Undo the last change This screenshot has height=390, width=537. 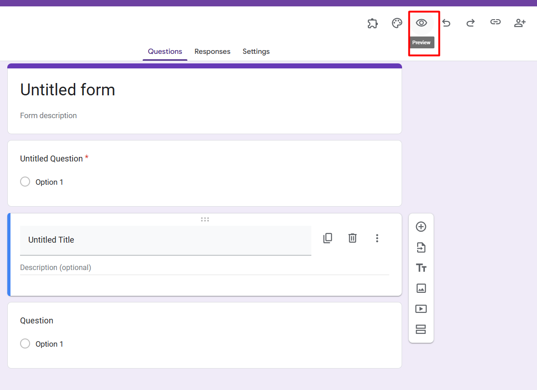[446, 23]
